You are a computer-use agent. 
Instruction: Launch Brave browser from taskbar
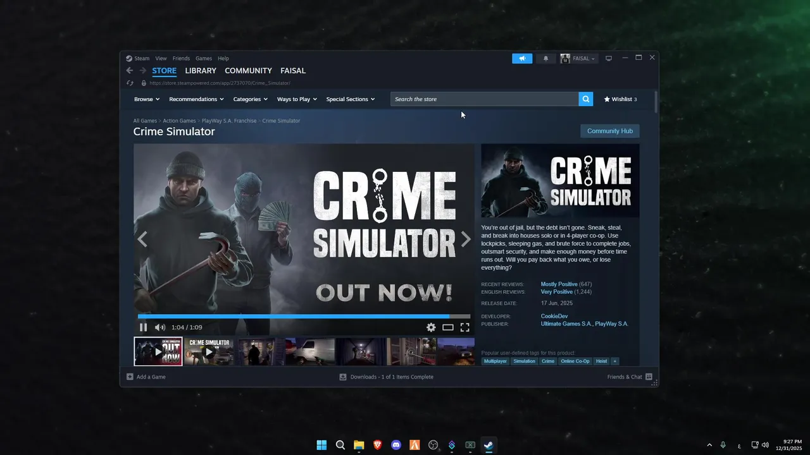(378, 445)
